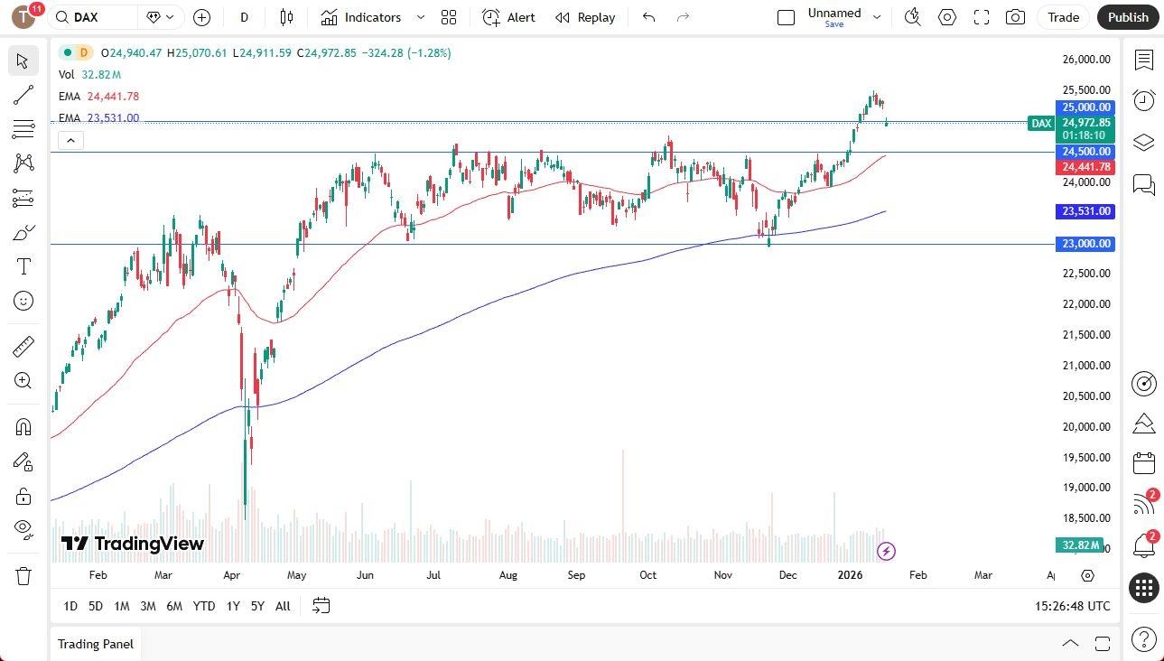Enable Magnet mode
The height and width of the screenshot is (661, 1164).
(x=23, y=426)
